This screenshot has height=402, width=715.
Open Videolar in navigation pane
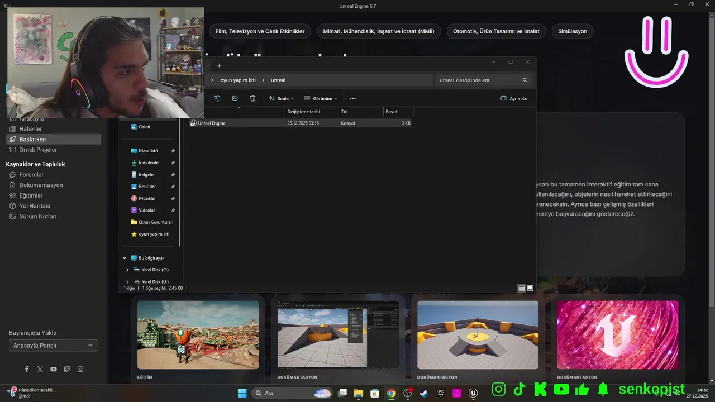[x=147, y=210]
